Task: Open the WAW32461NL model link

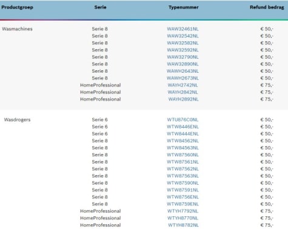Action: coord(183,29)
